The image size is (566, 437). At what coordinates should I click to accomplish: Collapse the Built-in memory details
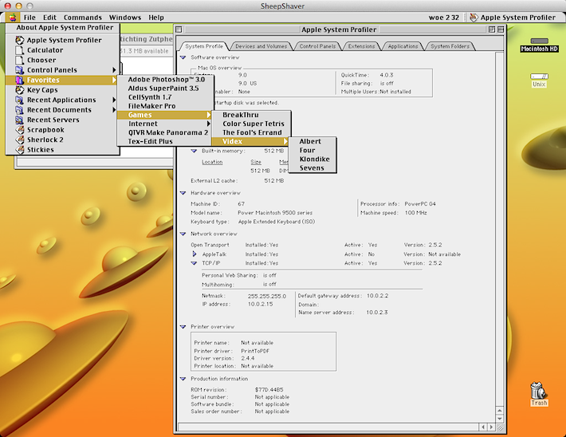coord(195,151)
